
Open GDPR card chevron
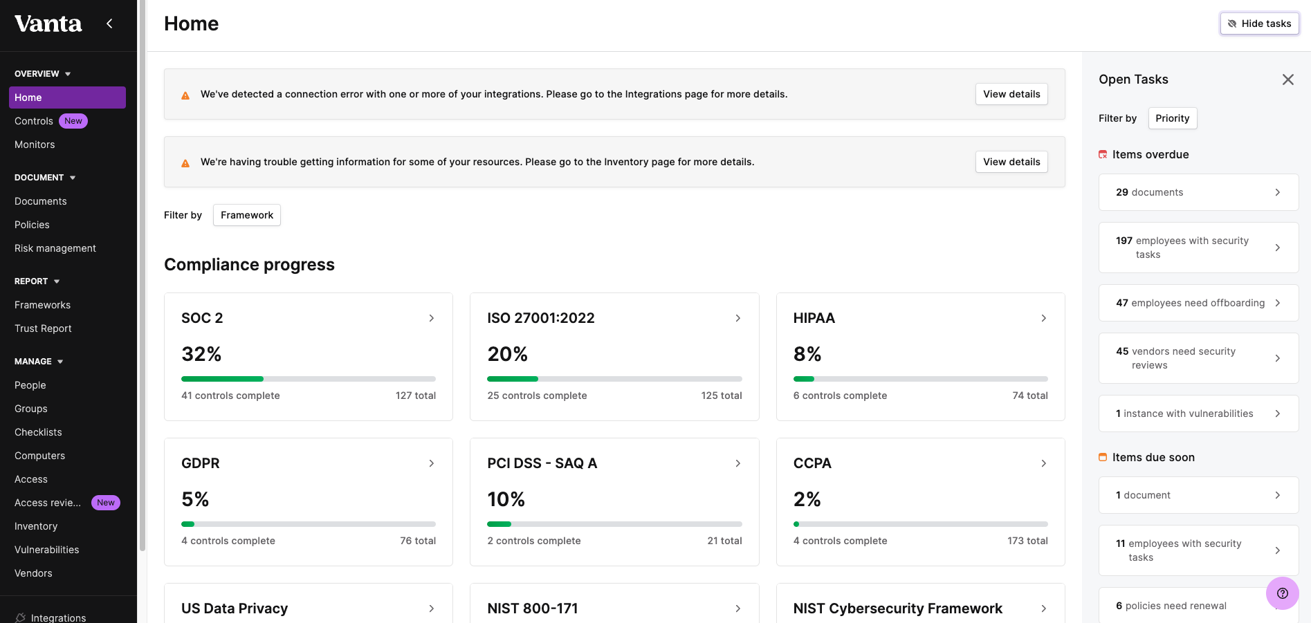tap(431, 463)
